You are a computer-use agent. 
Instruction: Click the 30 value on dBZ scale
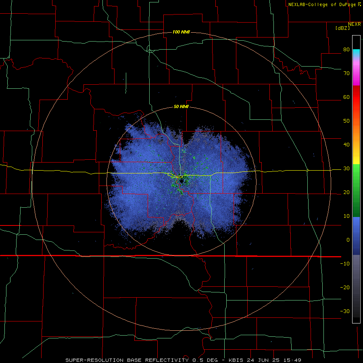pos(346,169)
